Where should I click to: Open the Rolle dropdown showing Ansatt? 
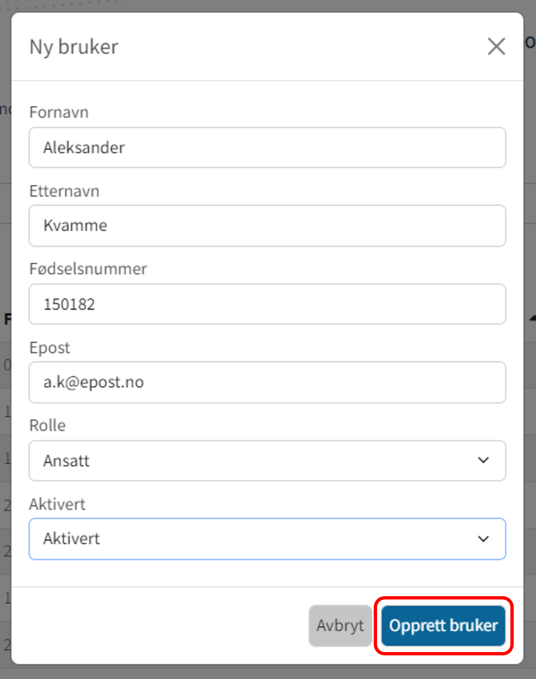[x=267, y=461]
